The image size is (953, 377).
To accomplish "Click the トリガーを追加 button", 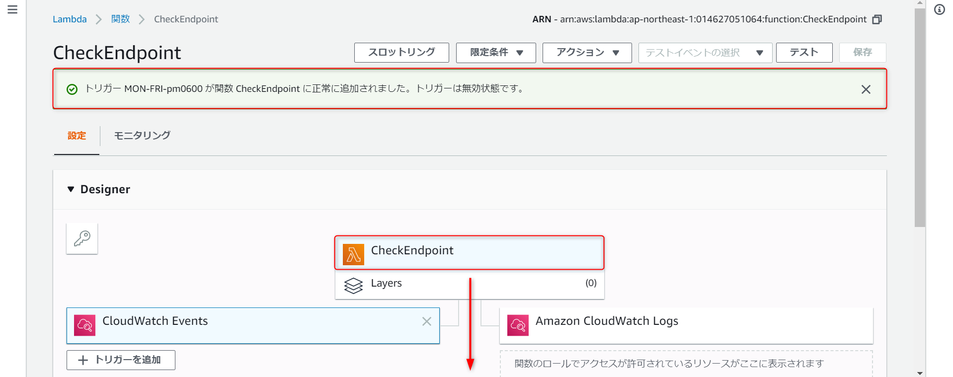I will click(121, 360).
